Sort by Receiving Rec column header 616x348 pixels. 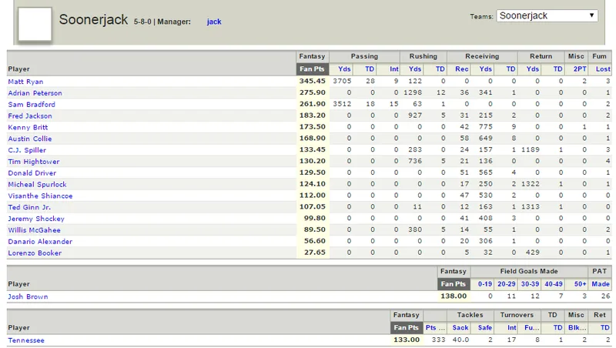(461, 69)
